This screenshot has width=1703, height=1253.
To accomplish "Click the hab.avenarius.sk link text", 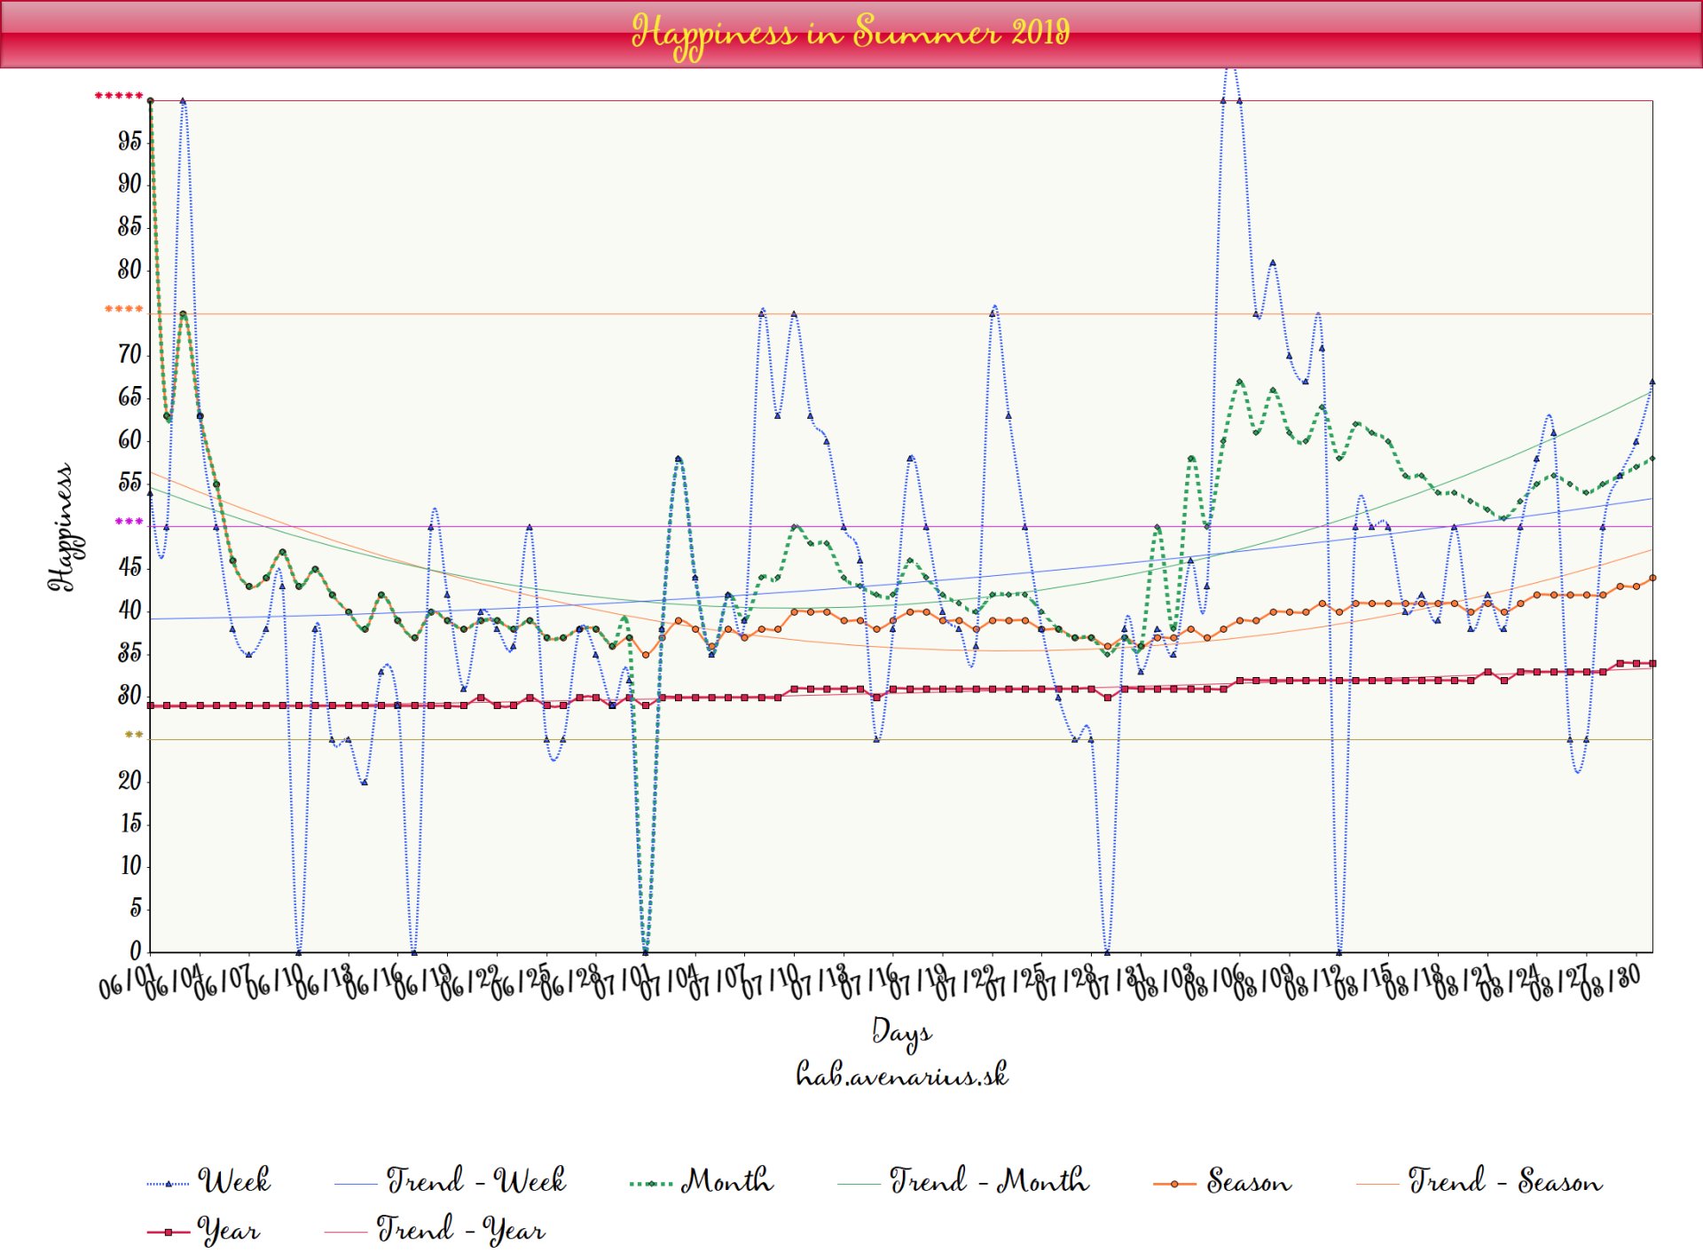I will (901, 1075).
